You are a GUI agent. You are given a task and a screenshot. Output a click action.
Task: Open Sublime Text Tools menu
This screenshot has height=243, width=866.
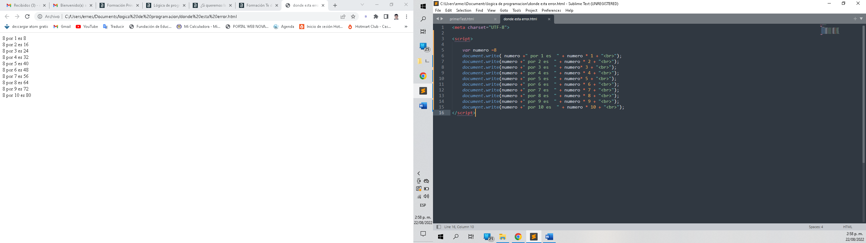516,10
